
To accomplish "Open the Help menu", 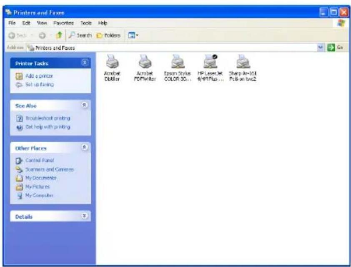I will (103, 23).
